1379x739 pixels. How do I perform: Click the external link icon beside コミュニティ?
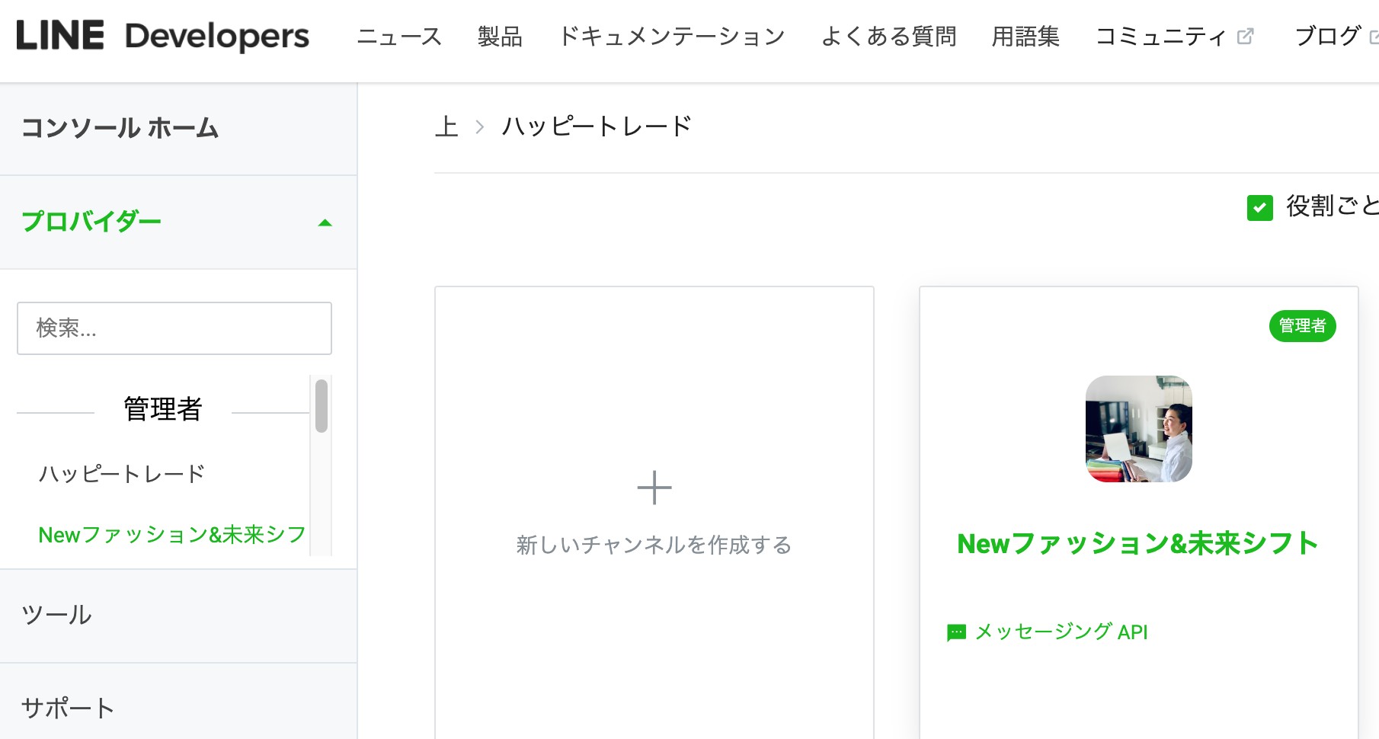(1245, 36)
